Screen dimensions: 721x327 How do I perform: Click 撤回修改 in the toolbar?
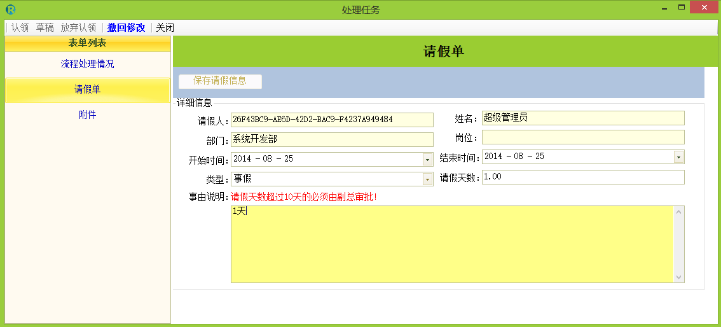pyautogui.click(x=126, y=27)
